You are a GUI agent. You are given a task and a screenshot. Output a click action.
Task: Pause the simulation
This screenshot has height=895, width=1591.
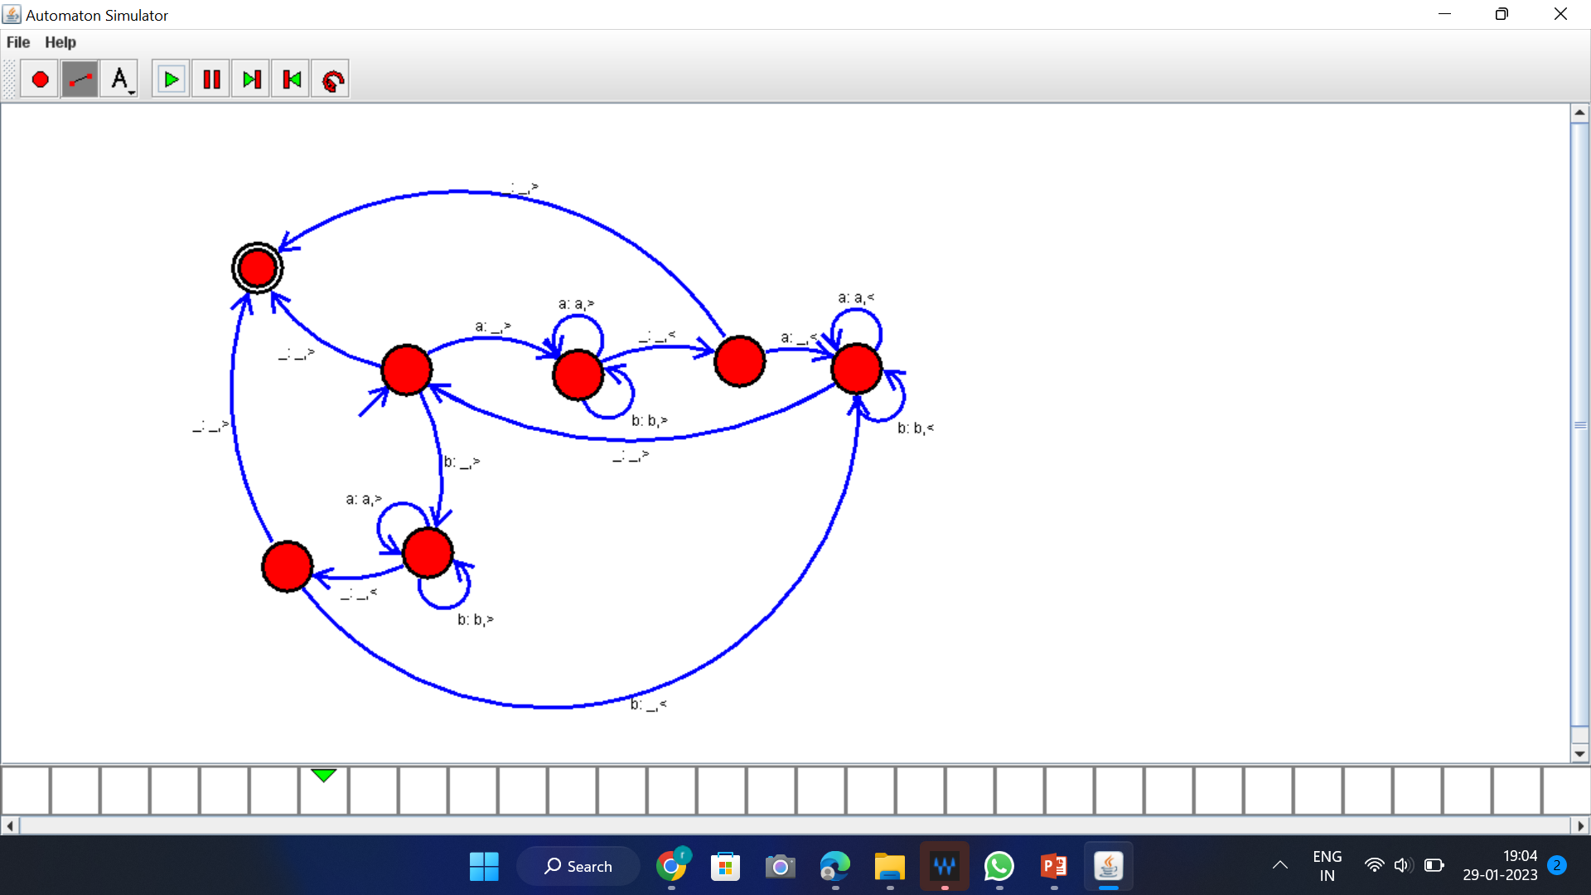pyautogui.click(x=211, y=80)
